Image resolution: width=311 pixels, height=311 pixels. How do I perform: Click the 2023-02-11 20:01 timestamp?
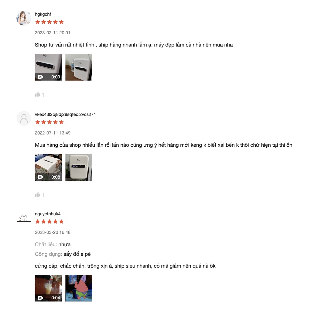click(x=53, y=33)
